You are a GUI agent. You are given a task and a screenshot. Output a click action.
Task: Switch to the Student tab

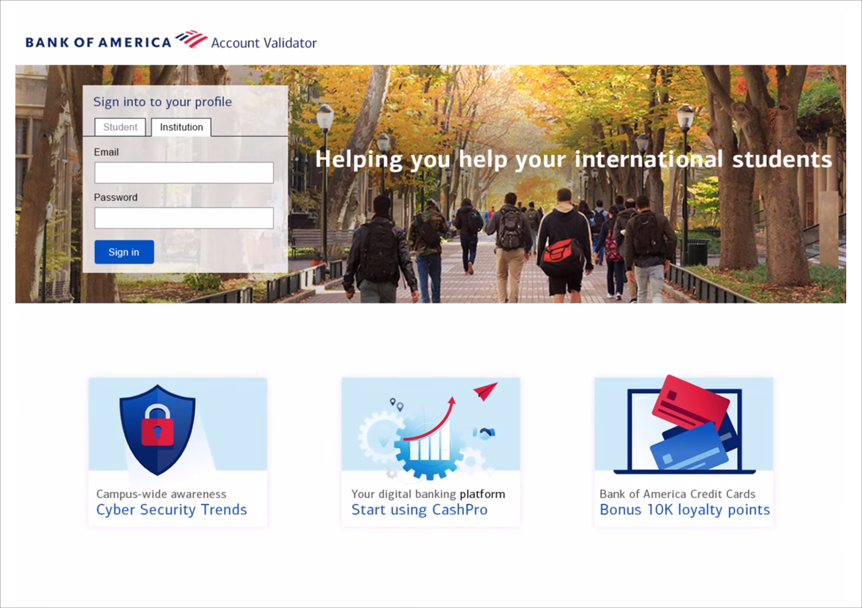pos(120,127)
